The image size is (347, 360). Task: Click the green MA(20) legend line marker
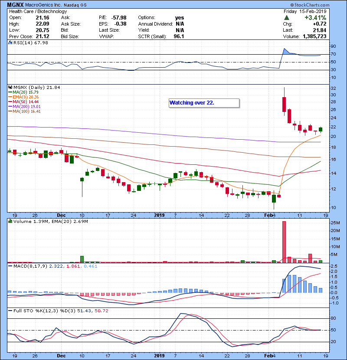pos(10,92)
